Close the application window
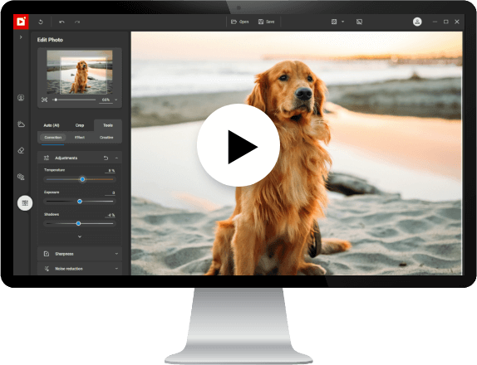 pos(456,22)
